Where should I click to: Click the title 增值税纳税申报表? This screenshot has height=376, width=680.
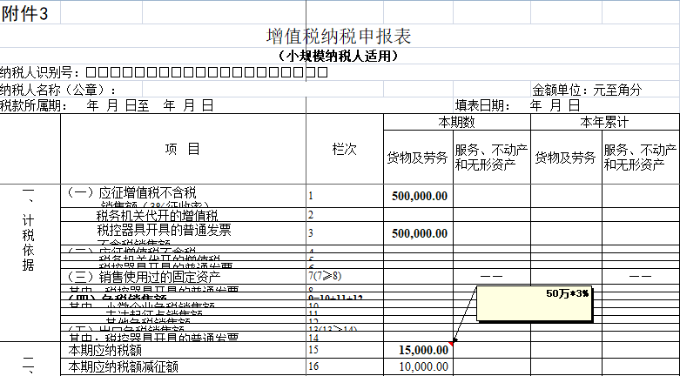[339, 36]
